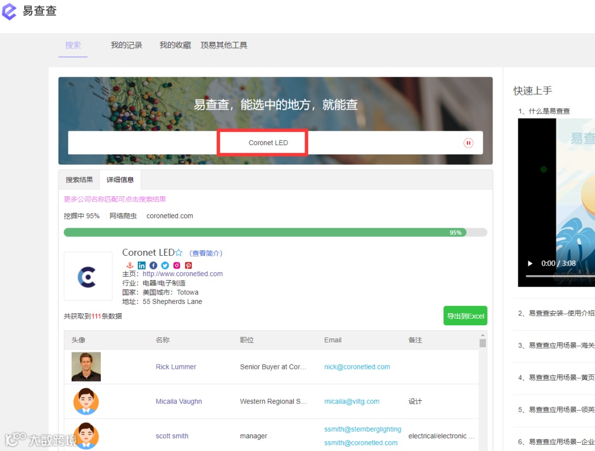Click the contacts table scrollbar thumb
Viewport: 595px width, 451px height.
[483, 343]
